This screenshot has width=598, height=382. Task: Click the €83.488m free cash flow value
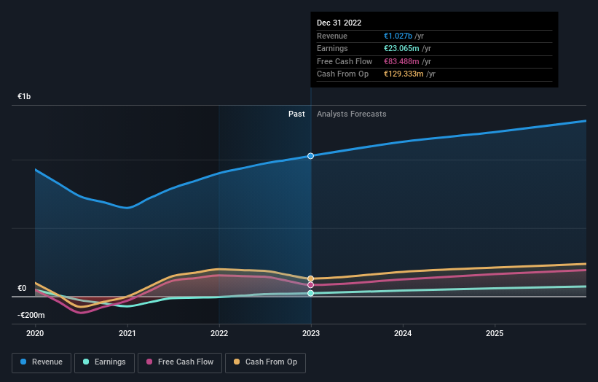click(x=401, y=61)
